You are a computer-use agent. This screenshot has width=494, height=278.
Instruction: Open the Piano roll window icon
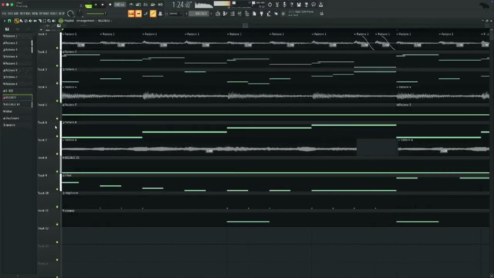coord(225,14)
